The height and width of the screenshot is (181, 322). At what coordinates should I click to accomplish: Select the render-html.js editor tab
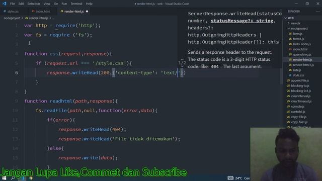[x=74, y=12]
